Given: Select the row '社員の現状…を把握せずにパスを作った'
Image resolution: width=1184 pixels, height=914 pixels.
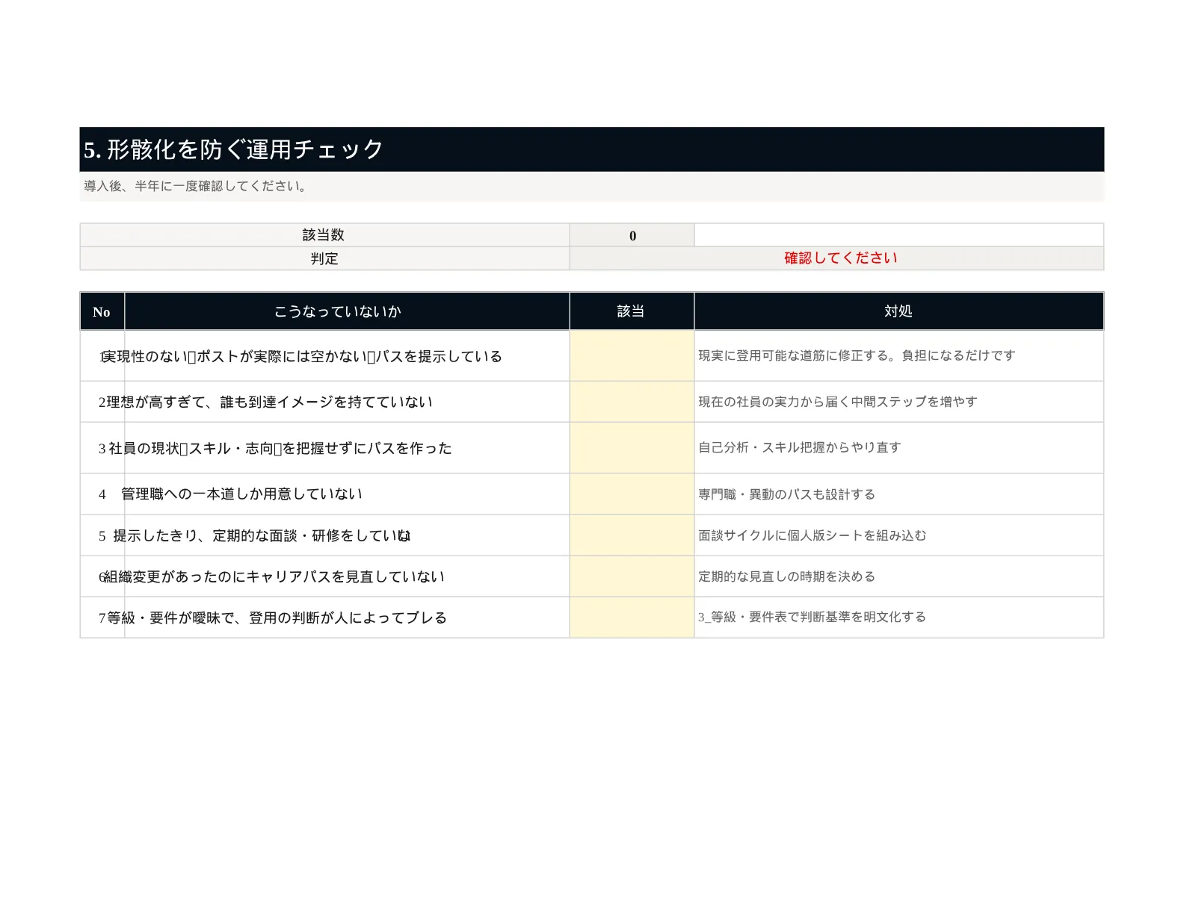Looking at the screenshot, I should pos(592,448).
